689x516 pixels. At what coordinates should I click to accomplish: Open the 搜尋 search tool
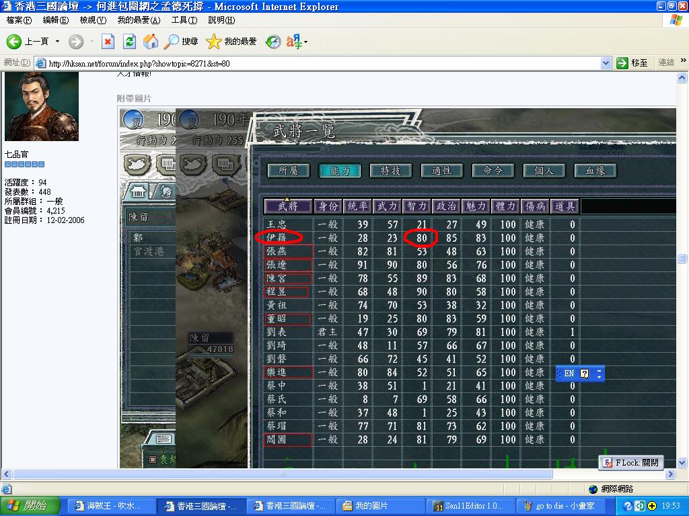[x=181, y=42]
